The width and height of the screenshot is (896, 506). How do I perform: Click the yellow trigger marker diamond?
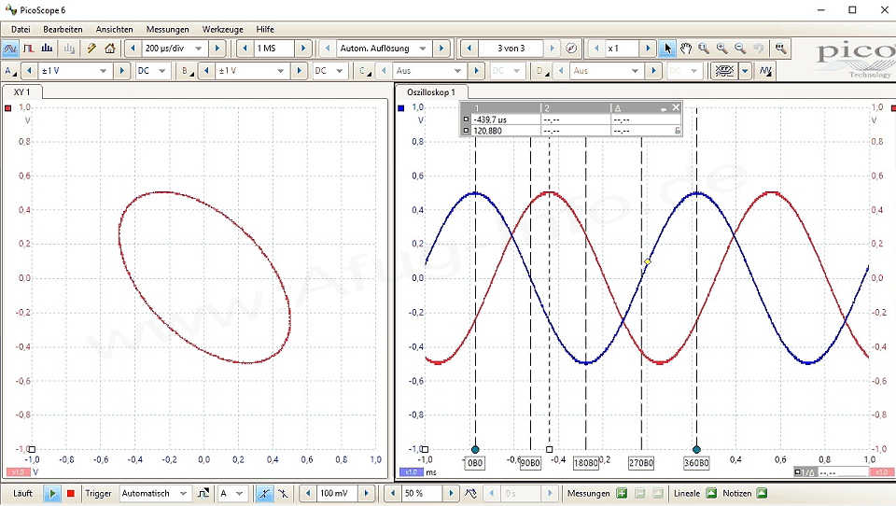click(x=648, y=261)
